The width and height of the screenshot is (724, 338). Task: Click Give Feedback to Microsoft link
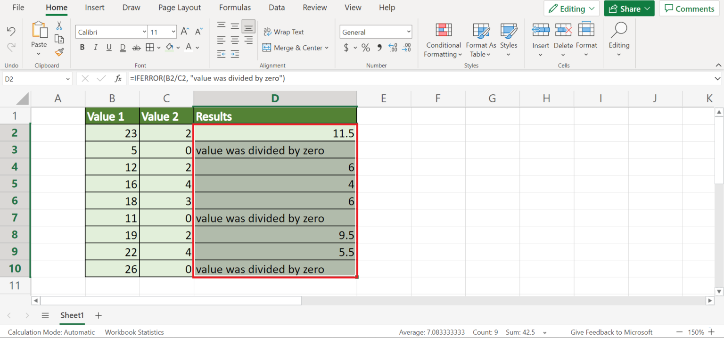[611, 332]
